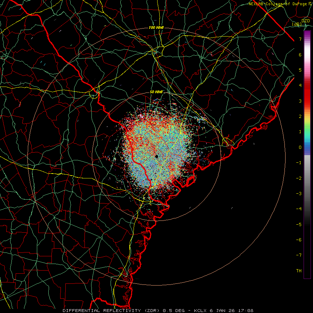Click the "-5" value on the color scale
This screenshot has width=313, height=313.
click(x=299, y=225)
